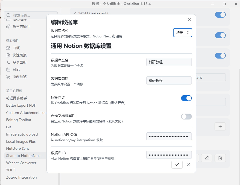Confirm changes with the checkmark button
240x185 pixels.
click(x=177, y=165)
